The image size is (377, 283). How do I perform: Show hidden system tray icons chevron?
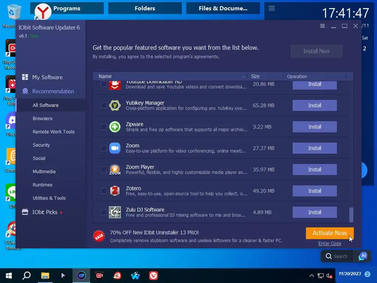[x=311, y=276]
